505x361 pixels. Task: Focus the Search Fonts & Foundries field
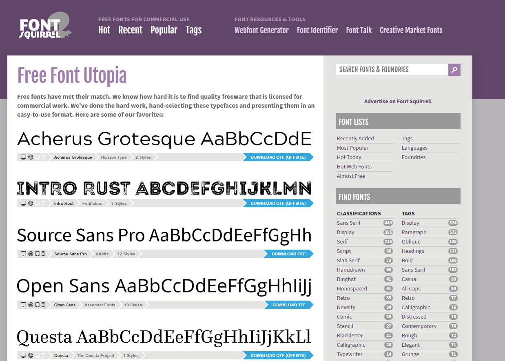(392, 70)
